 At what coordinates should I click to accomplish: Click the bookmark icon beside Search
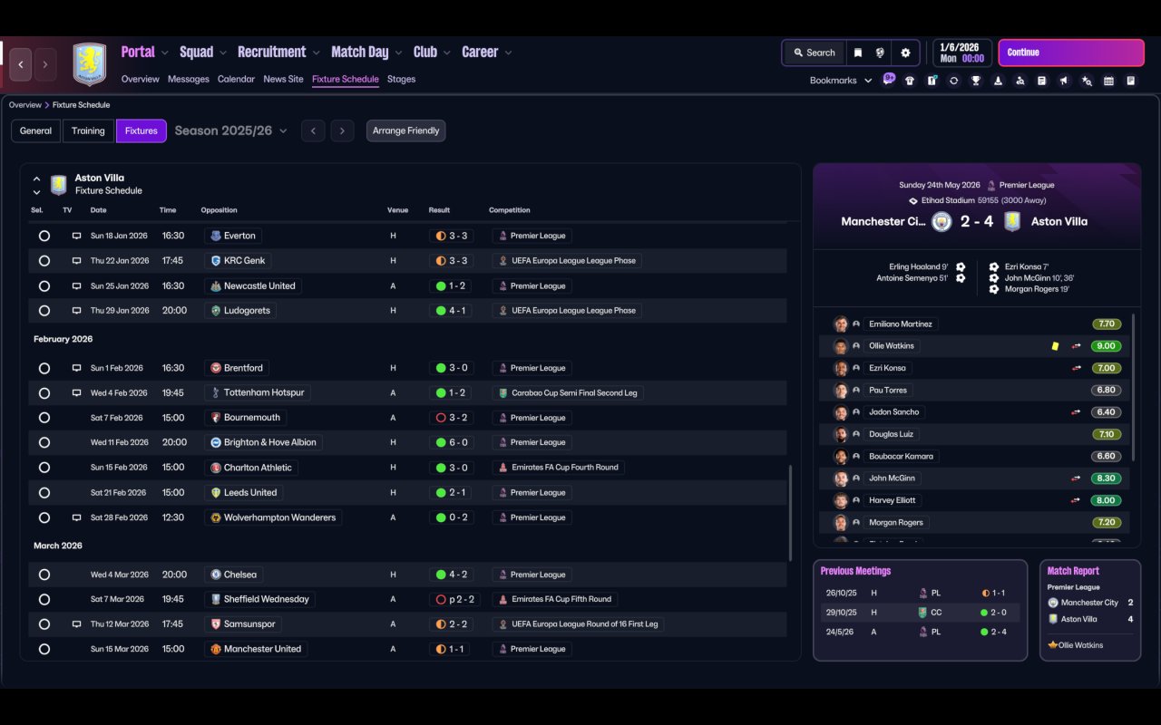coord(857,53)
